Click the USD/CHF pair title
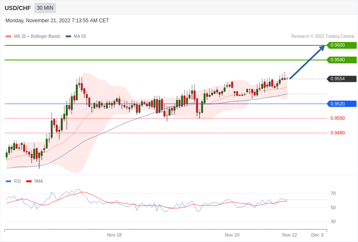This screenshot has height=242, width=358. (18, 8)
